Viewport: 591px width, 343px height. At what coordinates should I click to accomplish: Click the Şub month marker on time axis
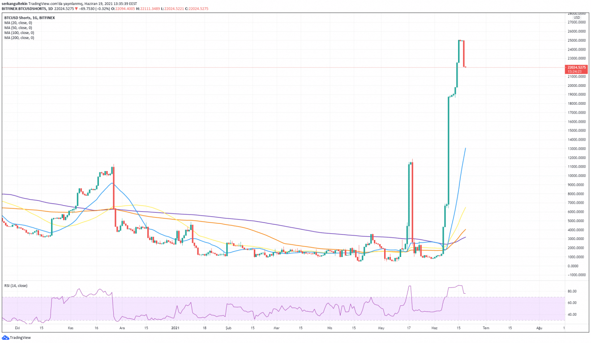coord(228,328)
